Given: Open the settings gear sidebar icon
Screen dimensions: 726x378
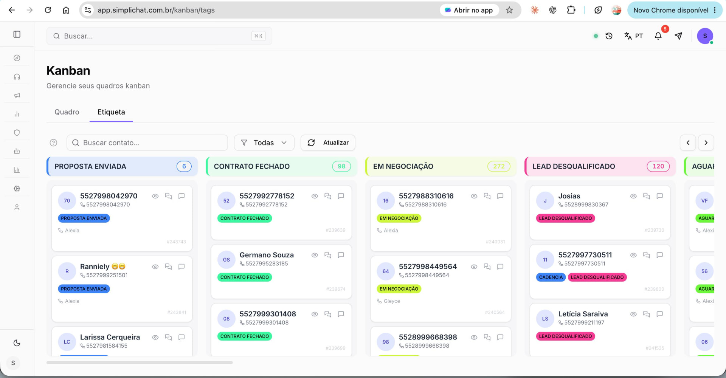Looking at the screenshot, I should click(x=17, y=189).
